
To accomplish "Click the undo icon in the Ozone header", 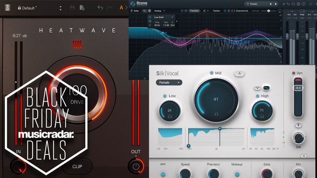I will 289,4.
